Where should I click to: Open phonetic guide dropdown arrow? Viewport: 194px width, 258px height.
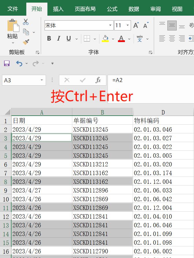pyautogui.click(x=147, y=39)
